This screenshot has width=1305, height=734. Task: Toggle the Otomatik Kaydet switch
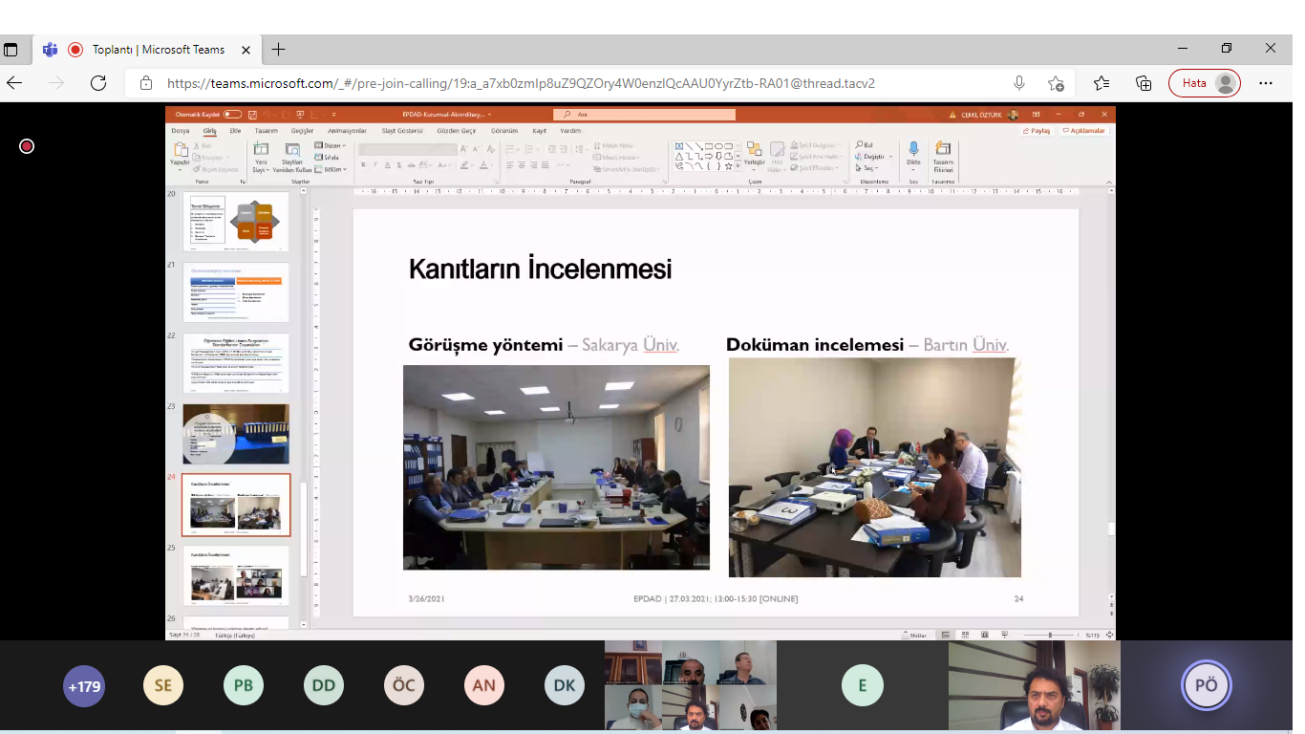[x=232, y=115]
